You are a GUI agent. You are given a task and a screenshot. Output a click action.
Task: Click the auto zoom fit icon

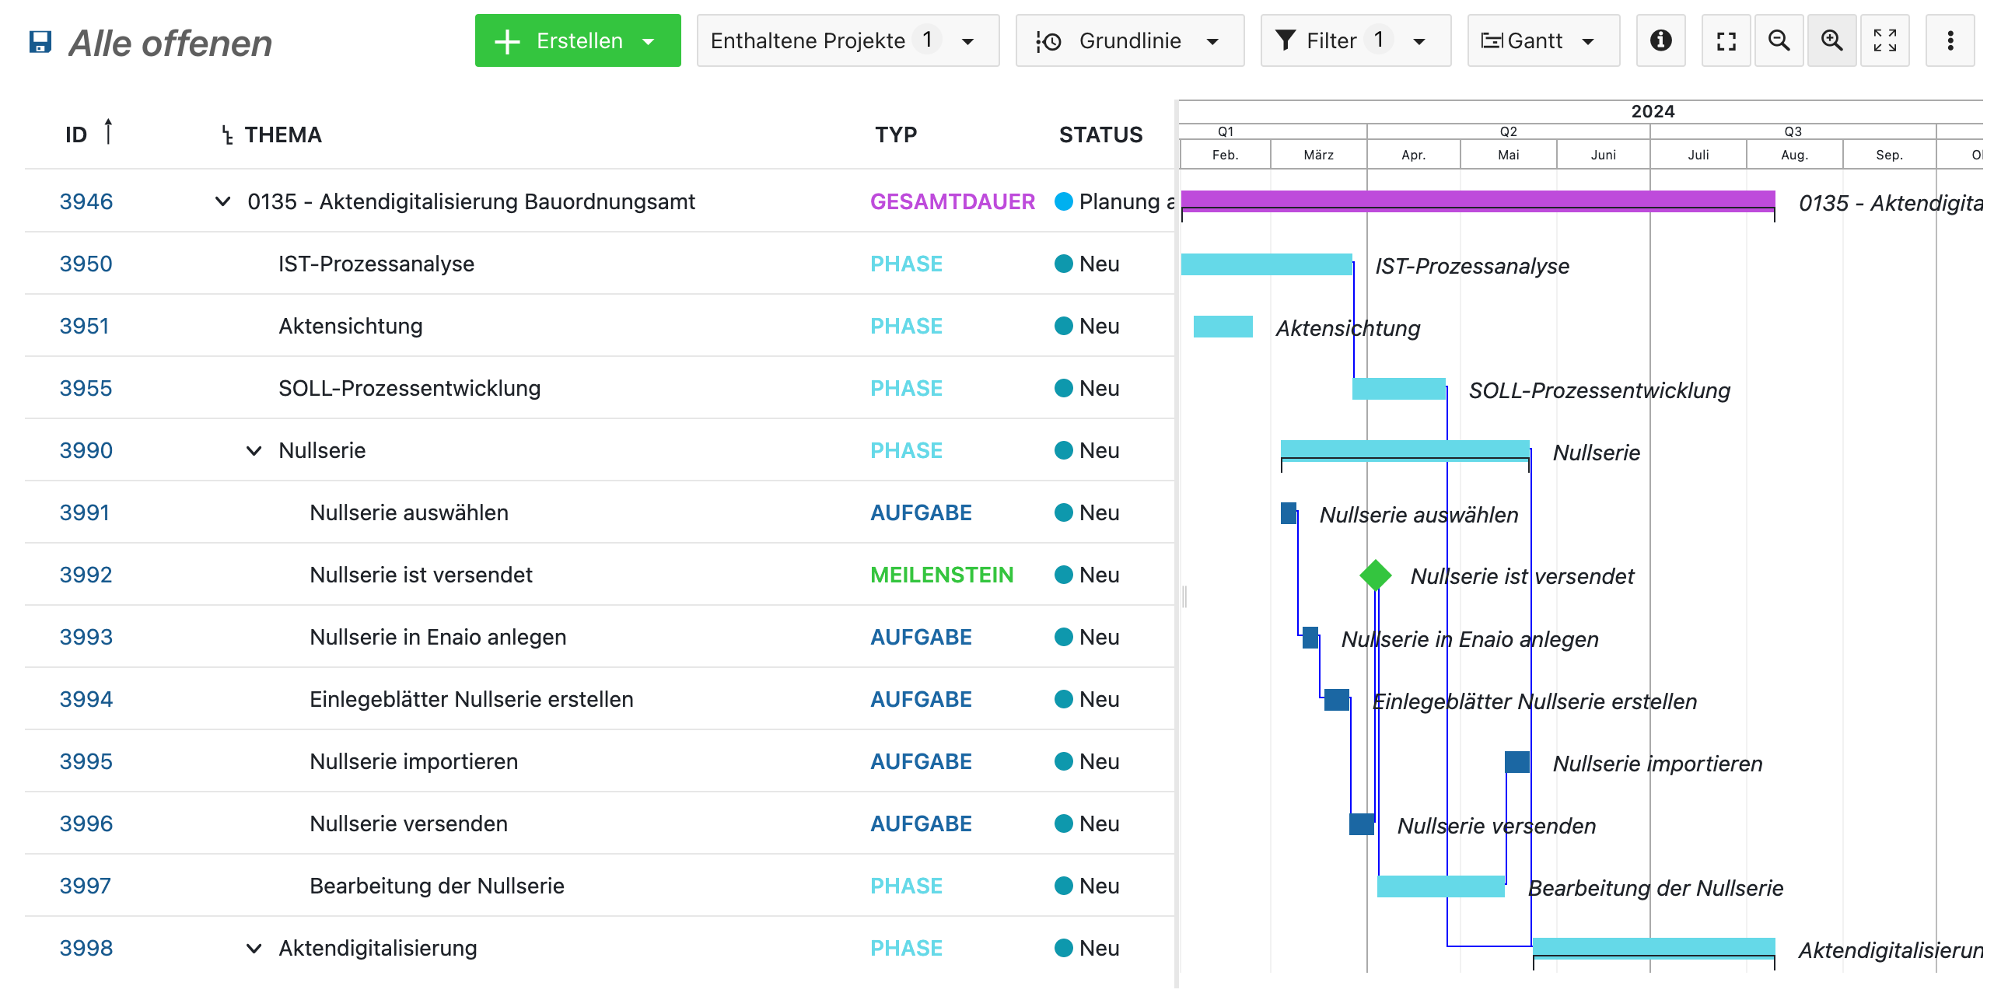[1884, 40]
